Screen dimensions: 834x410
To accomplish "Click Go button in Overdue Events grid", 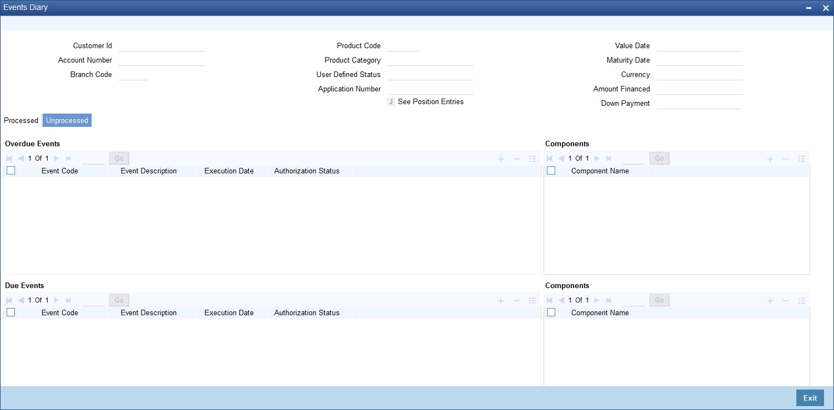I will 119,158.
